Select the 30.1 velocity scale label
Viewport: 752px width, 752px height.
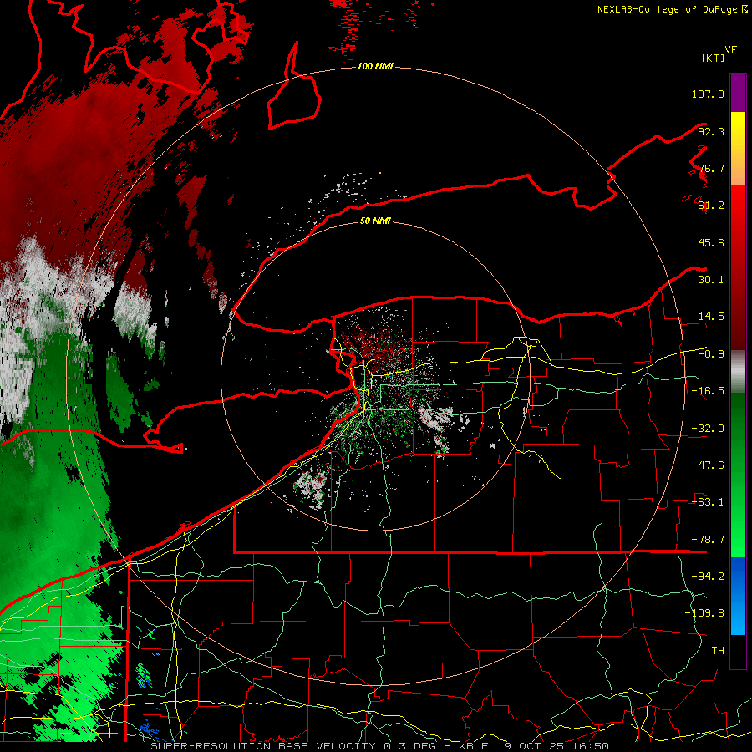tap(711, 280)
